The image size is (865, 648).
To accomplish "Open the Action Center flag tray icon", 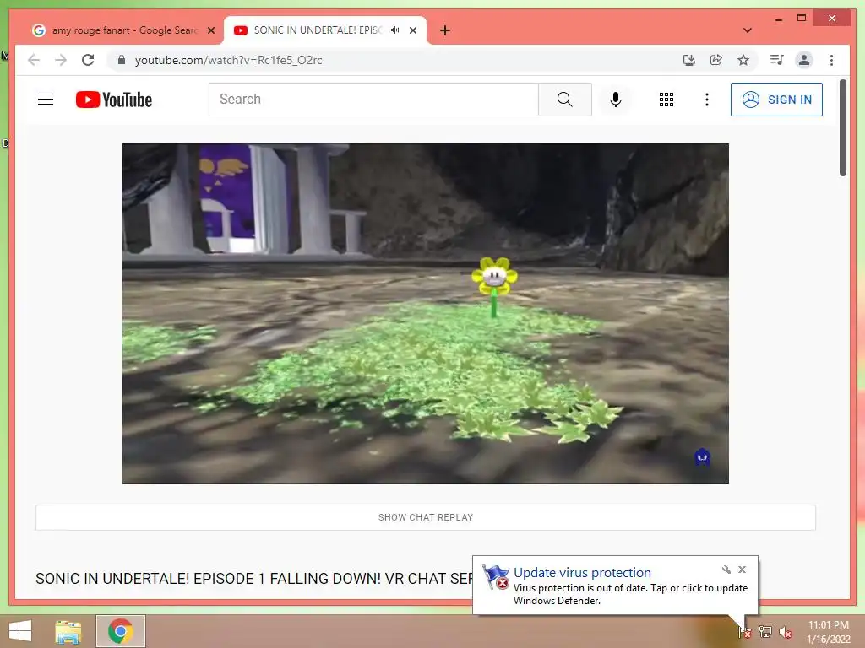I will click(x=745, y=632).
